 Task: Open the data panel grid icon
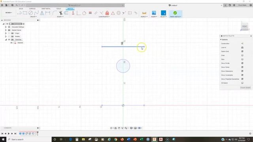click(2, 5)
